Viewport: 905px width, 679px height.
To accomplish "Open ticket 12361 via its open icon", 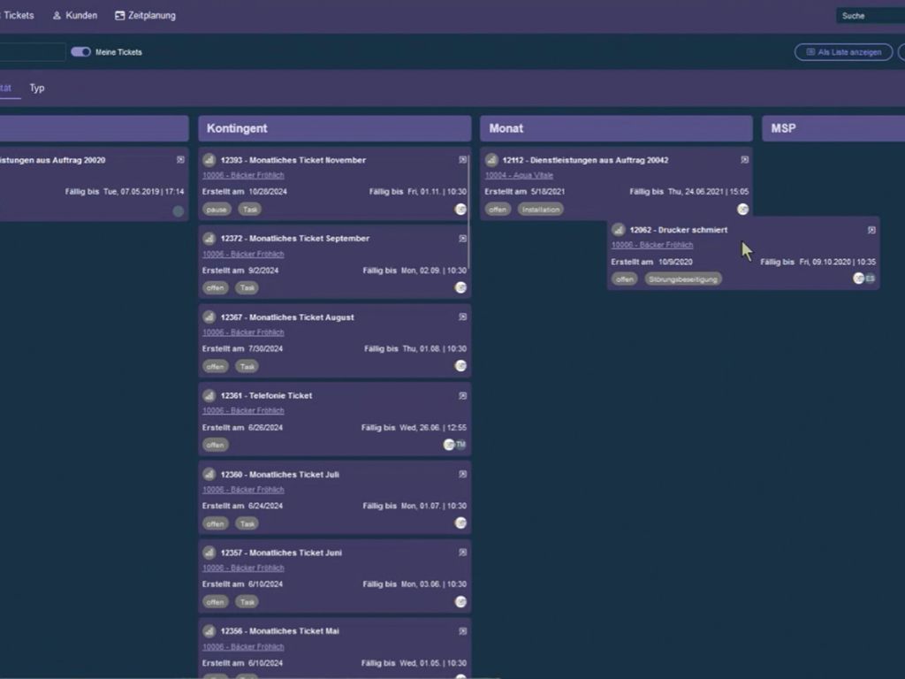I will (x=462, y=396).
